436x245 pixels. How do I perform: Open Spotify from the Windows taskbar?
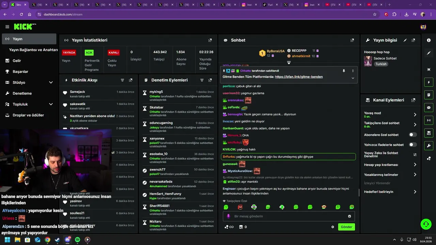point(77,240)
